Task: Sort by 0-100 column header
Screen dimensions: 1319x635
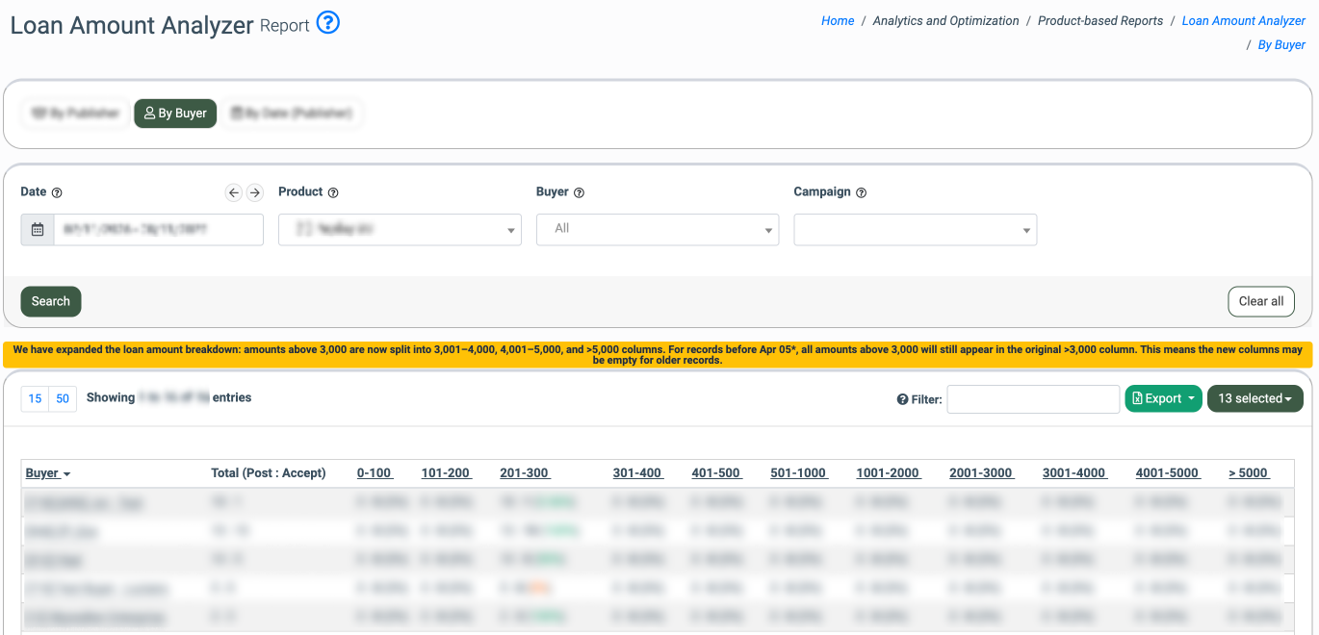Action: click(375, 473)
